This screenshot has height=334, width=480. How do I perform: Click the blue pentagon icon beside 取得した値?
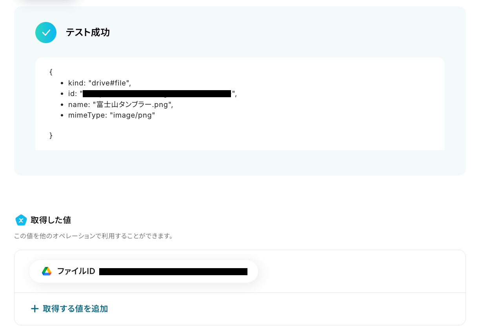tap(21, 220)
